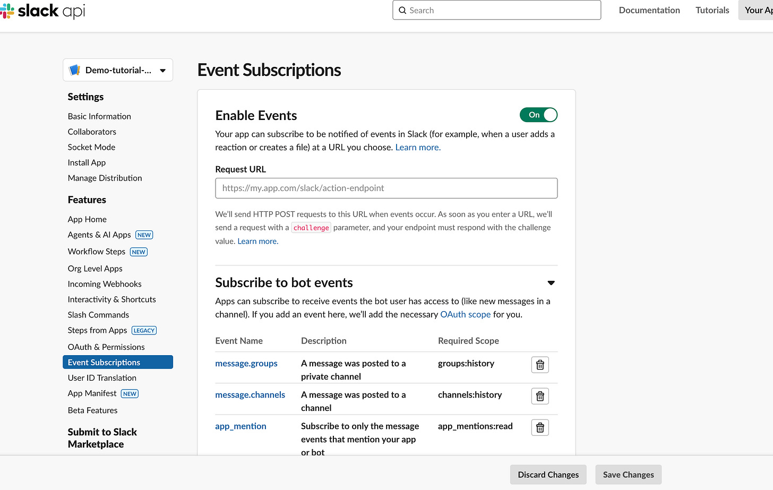The width and height of the screenshot is (773, 490).
Task: Open the message.channels event link
Action: coord(250,394)
